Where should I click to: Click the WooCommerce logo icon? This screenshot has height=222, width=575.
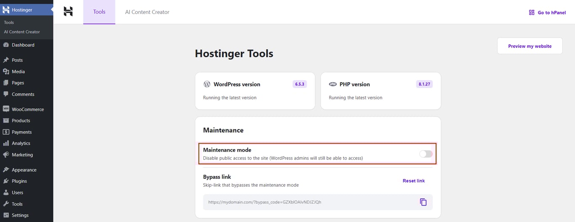(6, 109)
